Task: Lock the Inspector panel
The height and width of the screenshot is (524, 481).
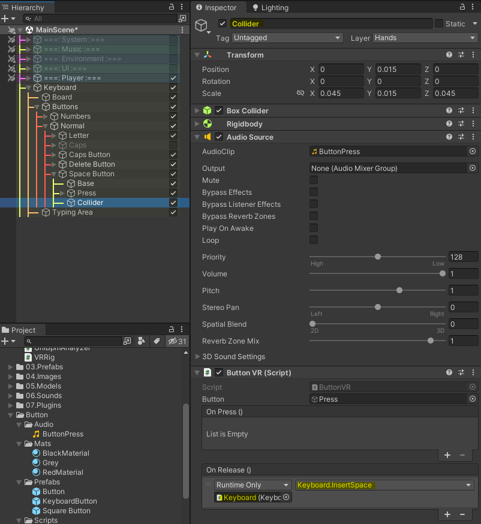Action: pos(462,7)
